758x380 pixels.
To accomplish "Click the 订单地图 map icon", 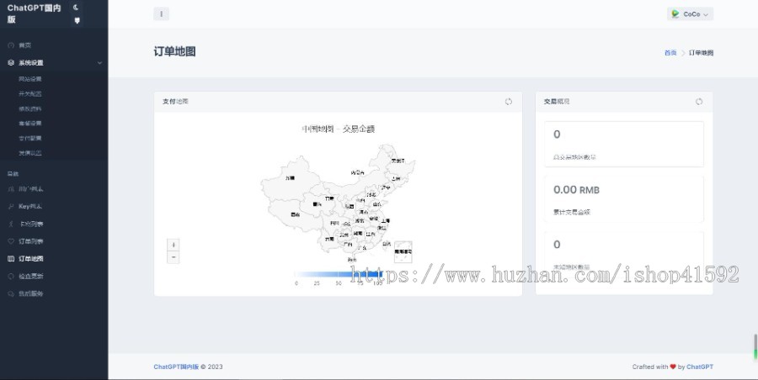I will tap(11, 258).
